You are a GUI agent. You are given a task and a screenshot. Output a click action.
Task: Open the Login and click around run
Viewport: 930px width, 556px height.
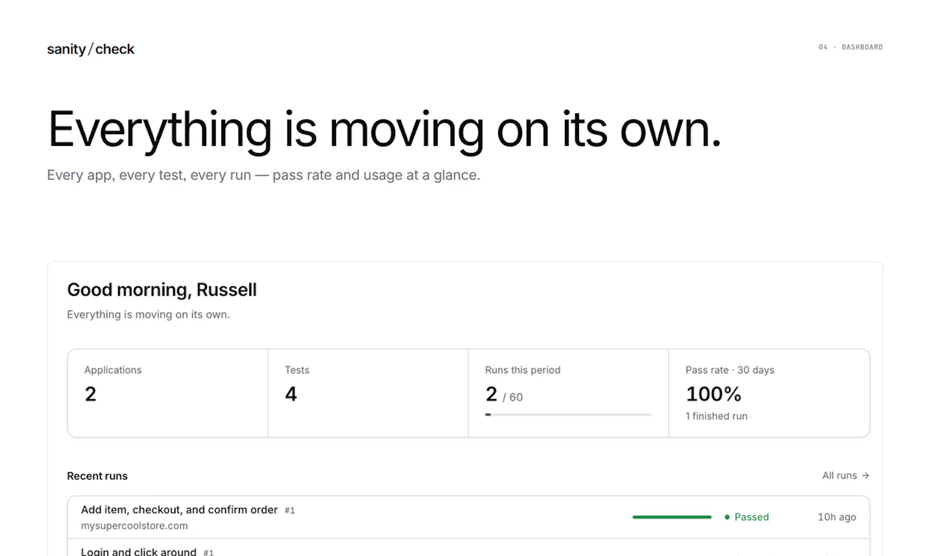click(x=468, y=547)
